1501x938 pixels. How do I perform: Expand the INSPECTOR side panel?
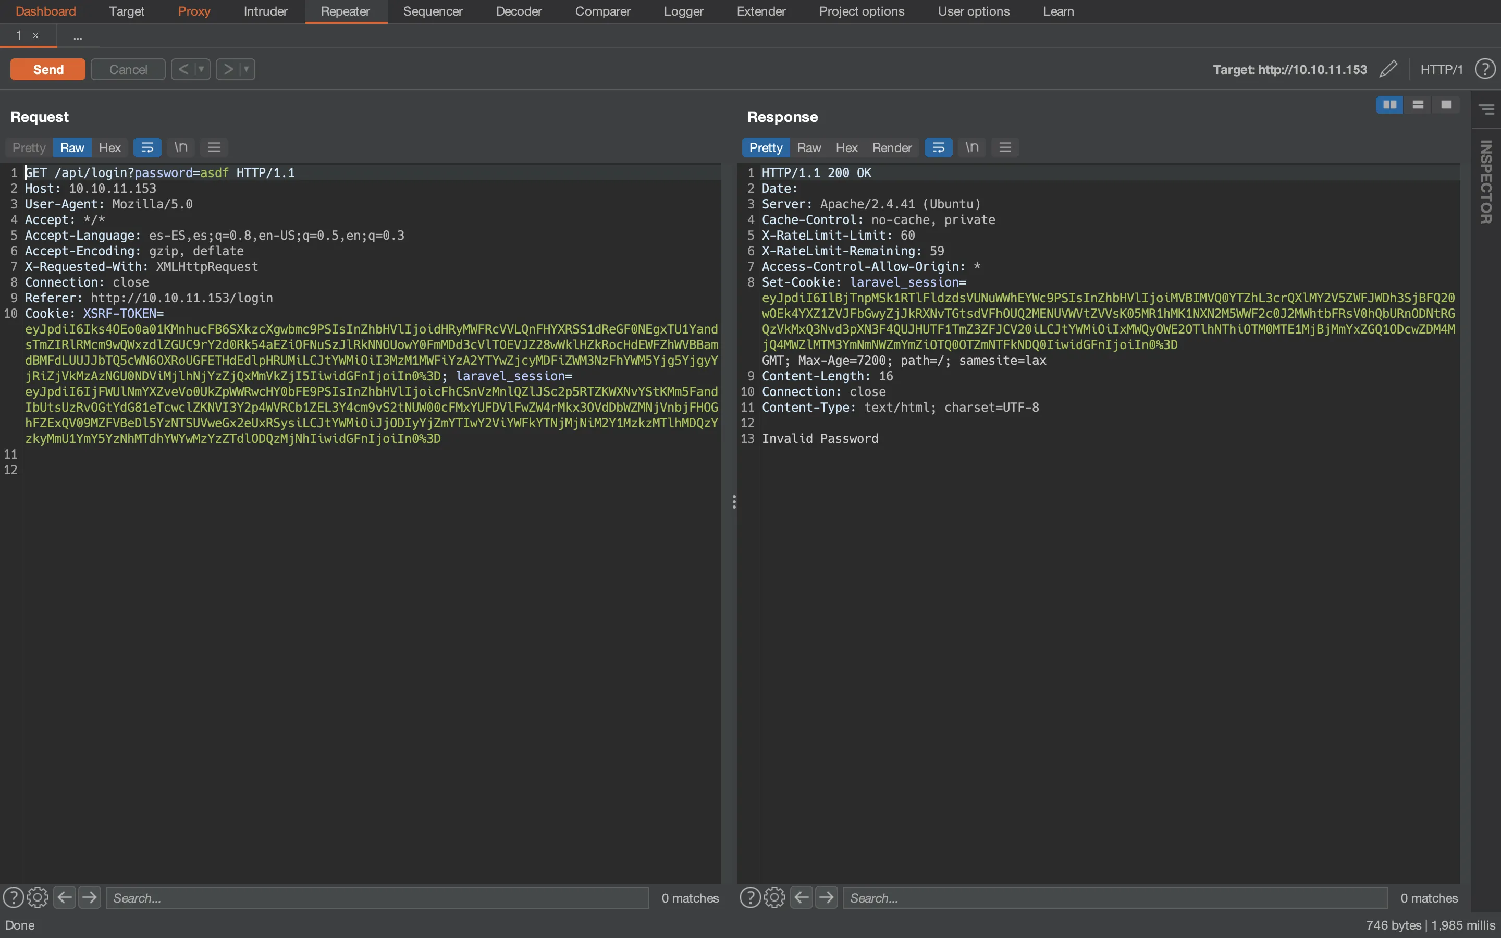pyautogui.click(x=1486, y=182)
